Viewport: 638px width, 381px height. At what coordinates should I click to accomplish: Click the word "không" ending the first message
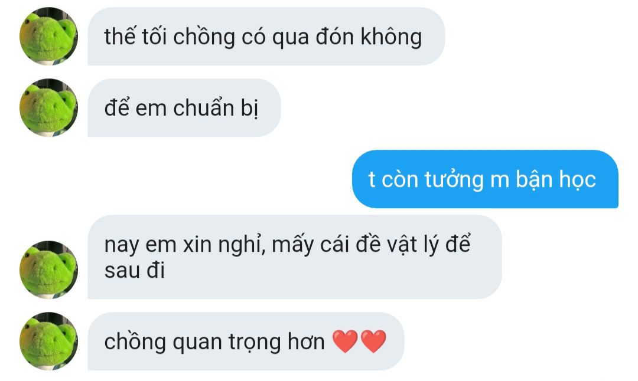click(x=391, y=37)
